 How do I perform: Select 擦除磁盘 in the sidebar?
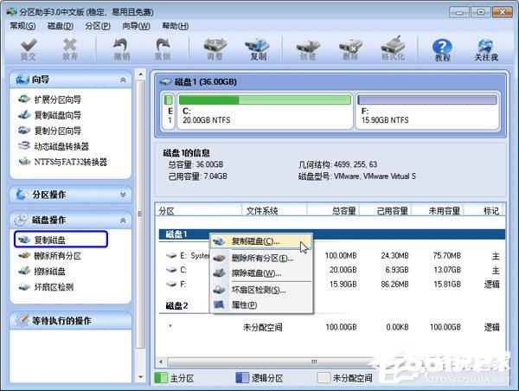[42, 271]
